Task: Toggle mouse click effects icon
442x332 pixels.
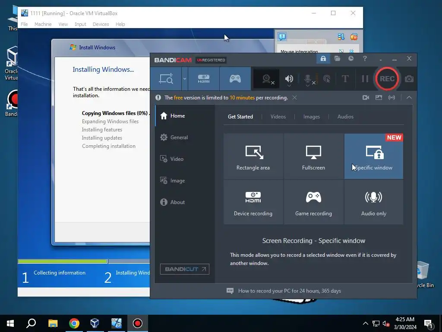Action: point(327,79)
